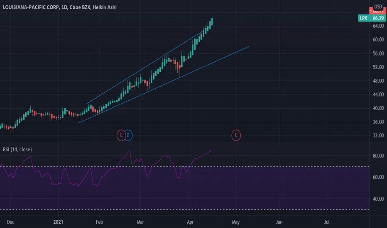The image size is (387, 228).
Task: Click the latest green Heikin Ashi candle
Action: [x=212, y=20]
